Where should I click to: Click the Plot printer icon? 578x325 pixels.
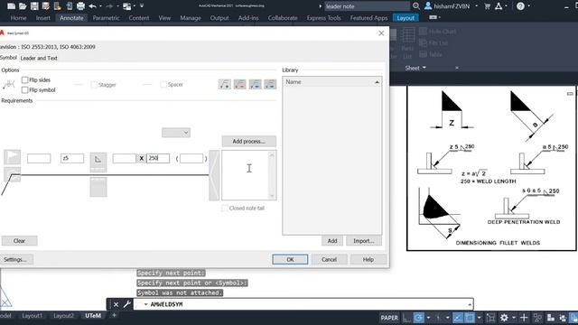pos(80,6)
